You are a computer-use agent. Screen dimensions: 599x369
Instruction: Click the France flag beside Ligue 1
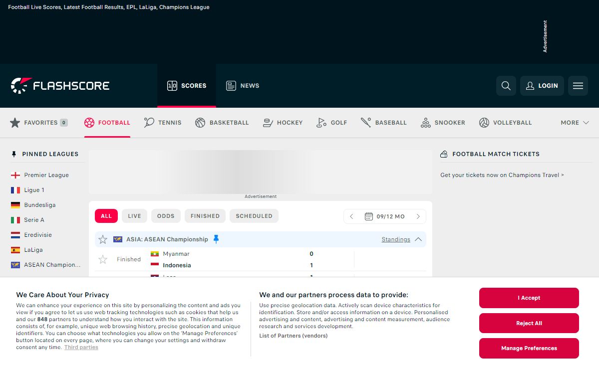(15, 190)
